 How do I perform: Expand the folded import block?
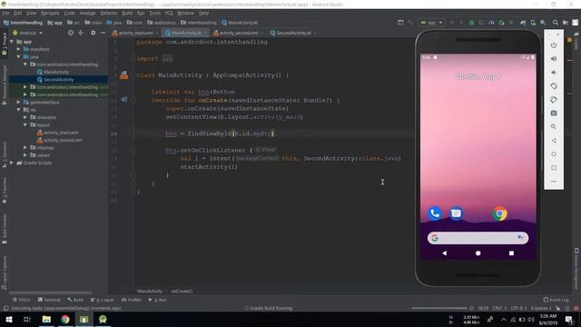(167, 58)
